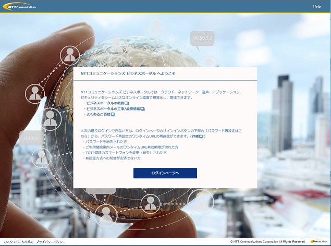Click external-link icon beside 詳細
Image resolution: width=331 pixels, height=246 pixels.
(x=201, y=137)
